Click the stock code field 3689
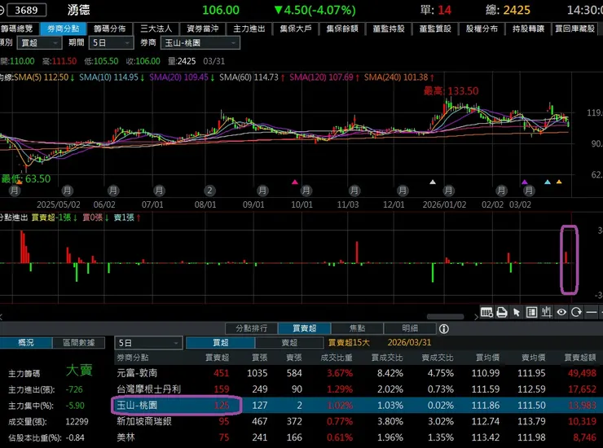Screen dimensions: 603x448 (x=27, y=10)
